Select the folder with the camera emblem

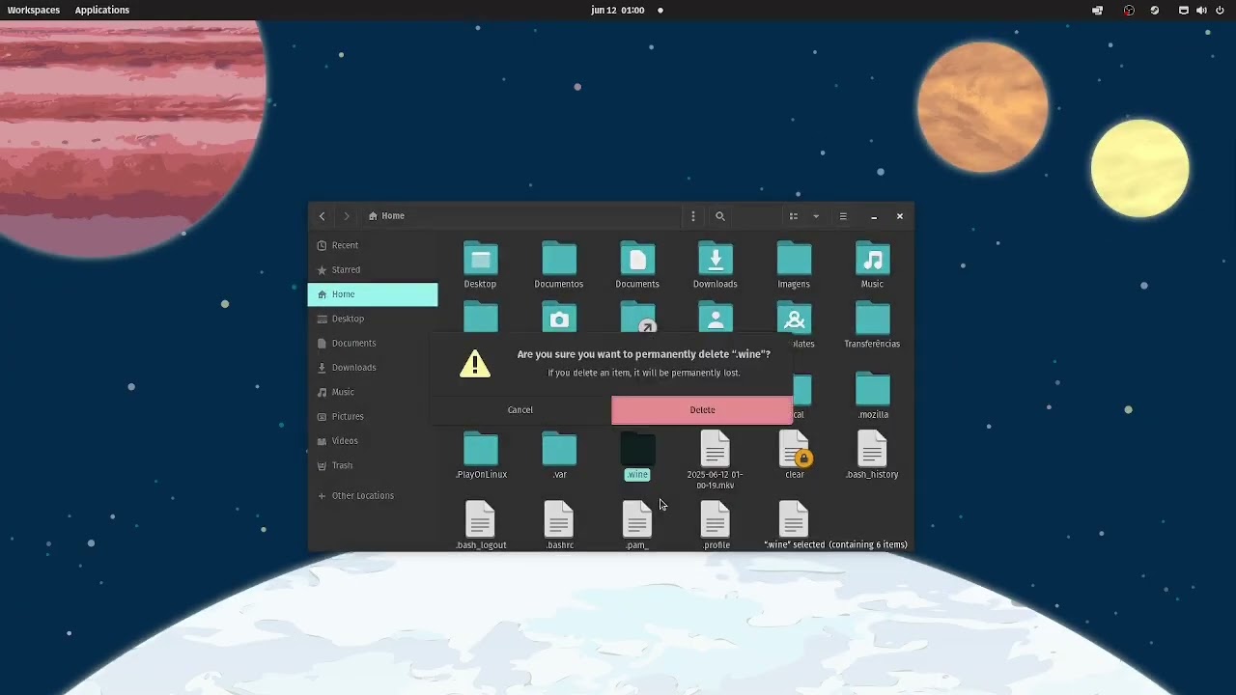(x=559, y=318)
